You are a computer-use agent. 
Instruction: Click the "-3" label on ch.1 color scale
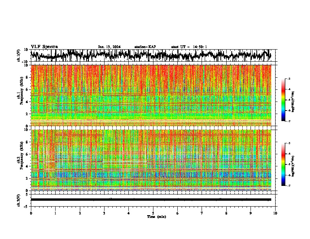[x=288, y=78]
